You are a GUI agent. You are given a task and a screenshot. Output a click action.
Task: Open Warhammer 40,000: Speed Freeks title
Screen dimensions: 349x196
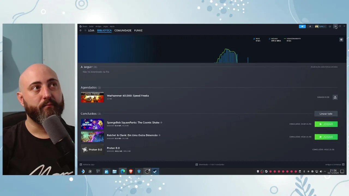pos(128,96)
